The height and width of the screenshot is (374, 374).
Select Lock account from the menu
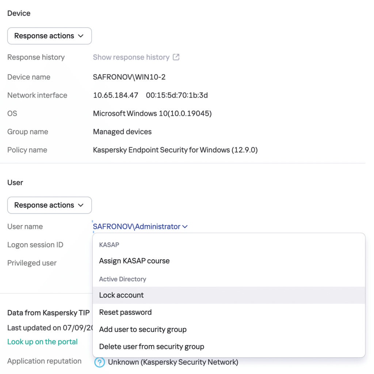click(121, 295)
